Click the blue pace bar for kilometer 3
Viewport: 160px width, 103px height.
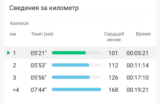pyautogui.click(x=71, y=77)
